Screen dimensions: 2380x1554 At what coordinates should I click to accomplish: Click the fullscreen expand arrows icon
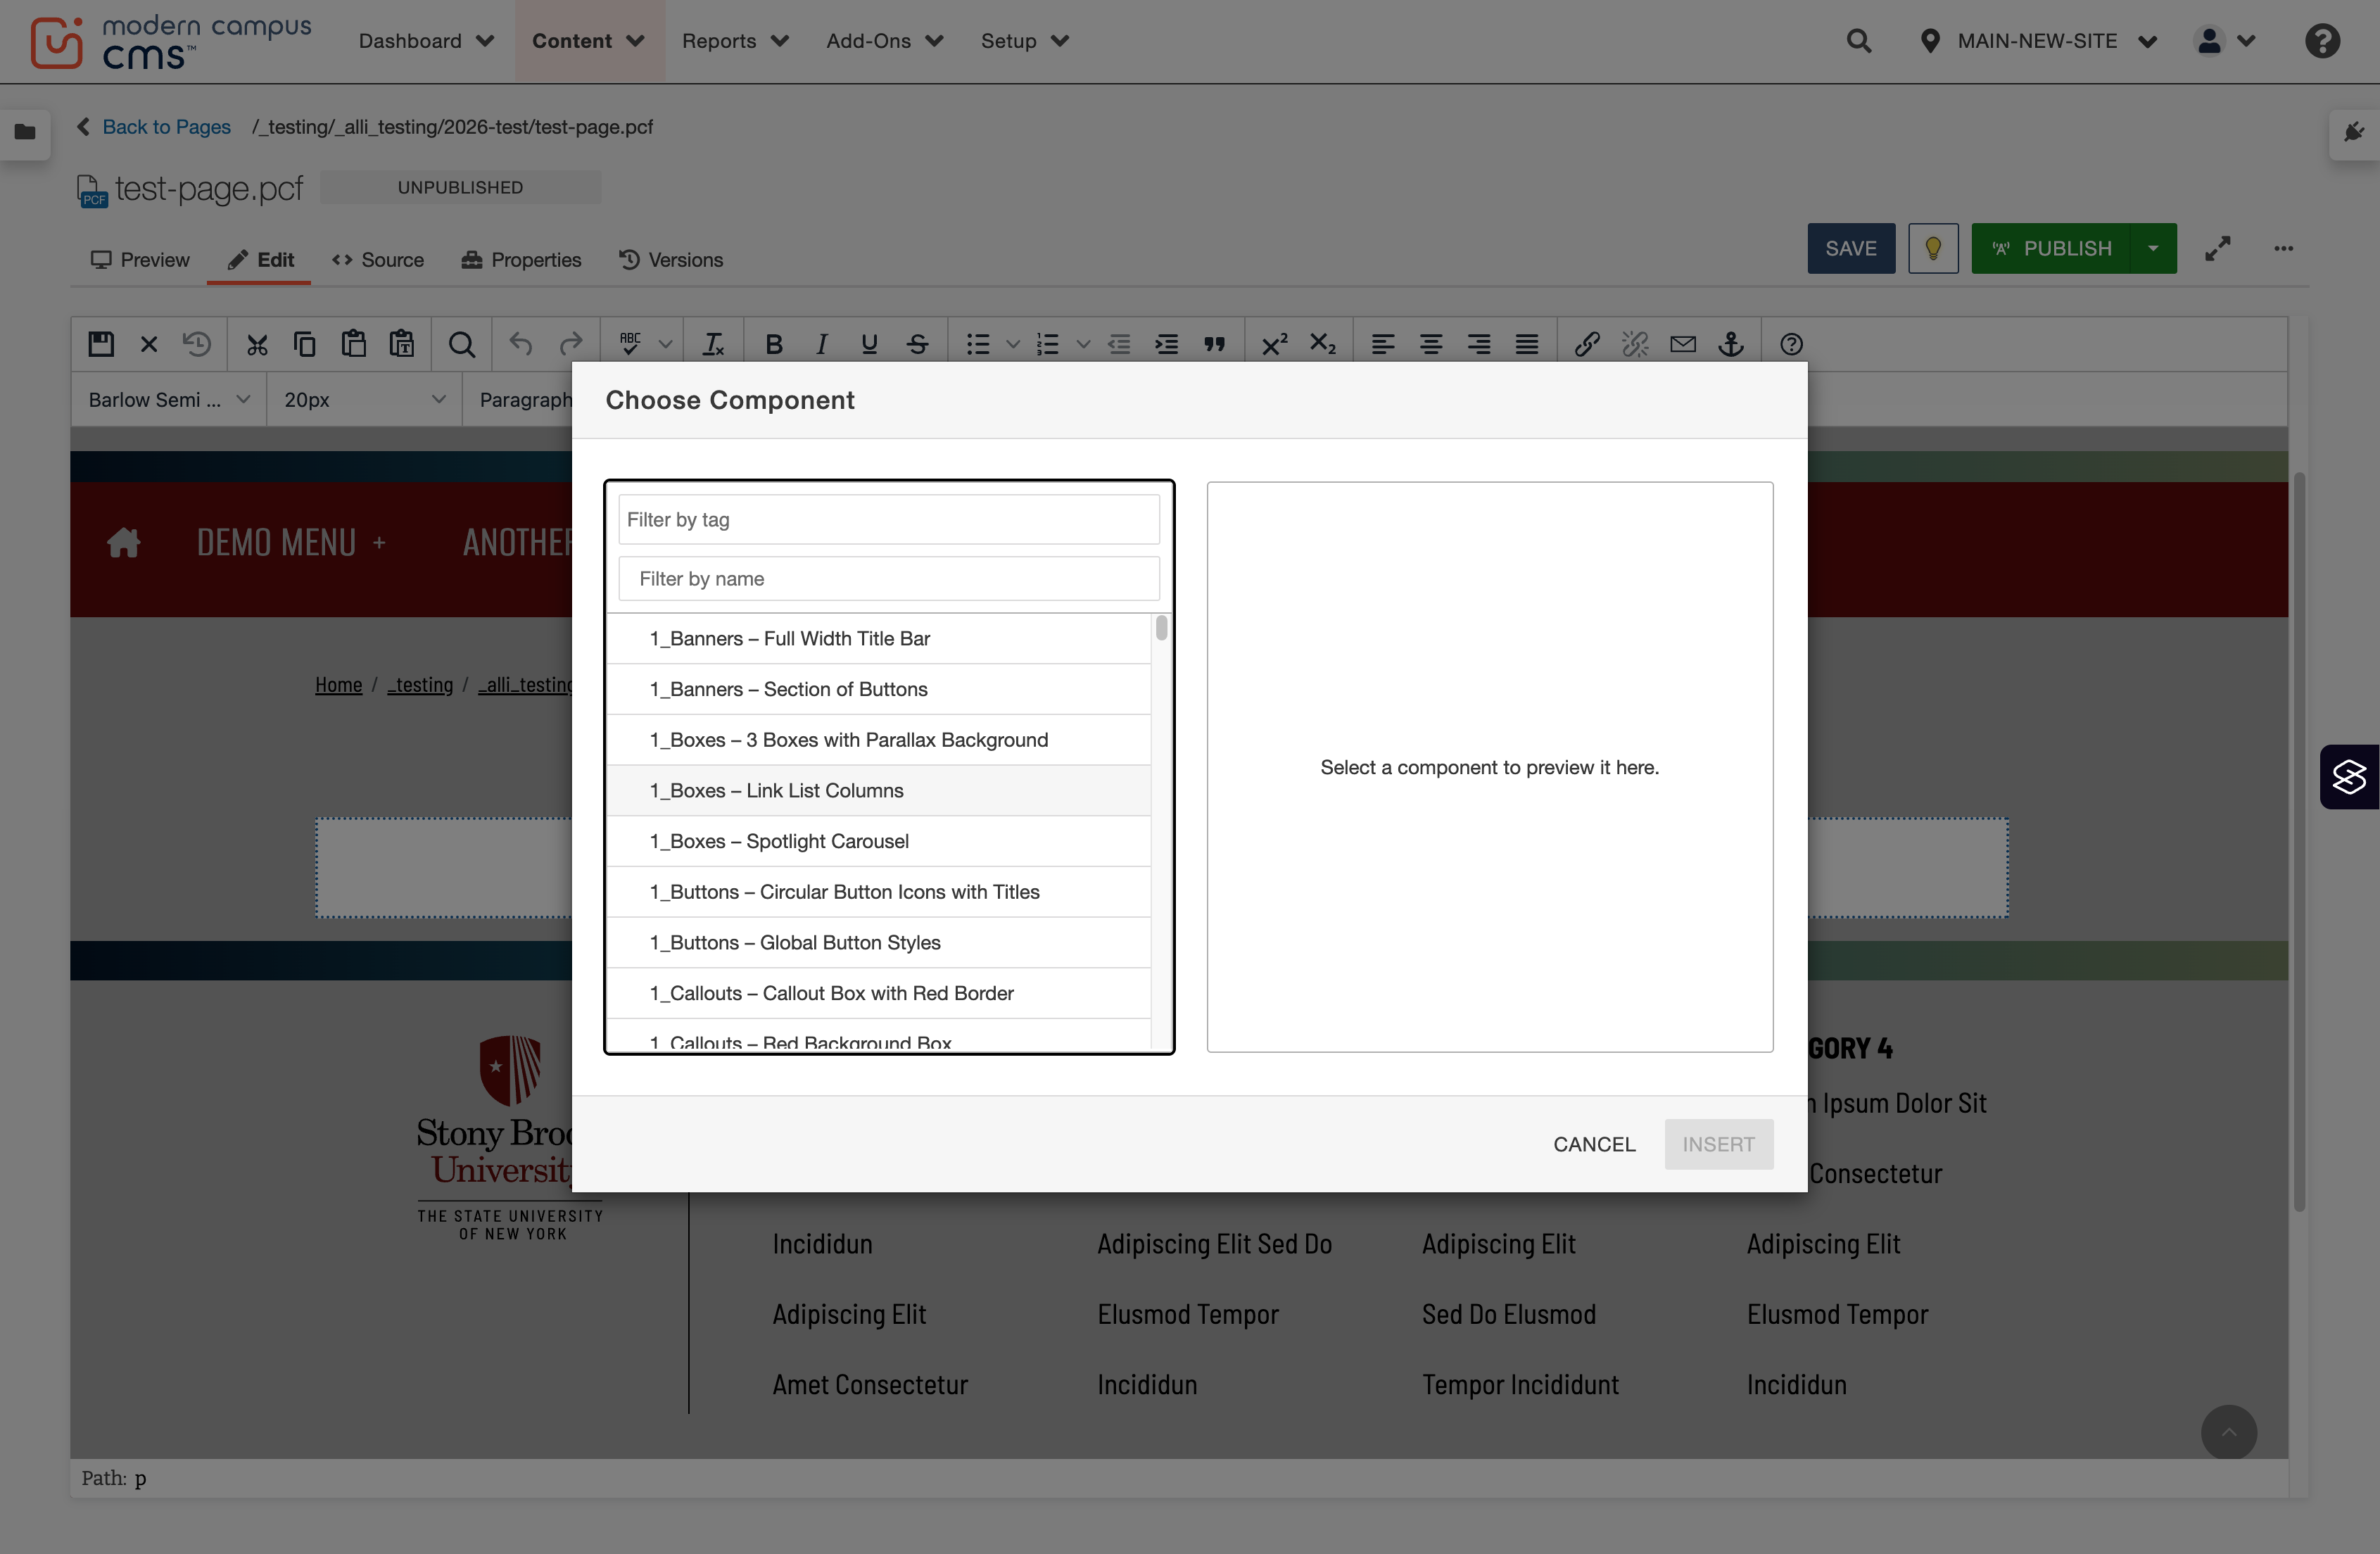2218,248
